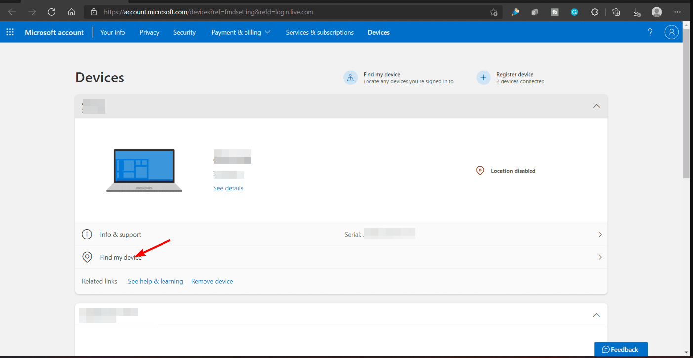Open the Privacy menu item
This screenshot has height=358, width=693.
[149, 32]
